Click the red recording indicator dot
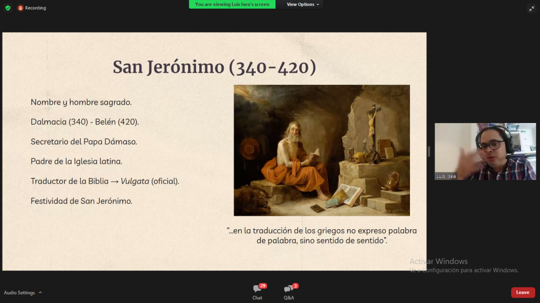540x303 pixels. [x=20, y=8]
